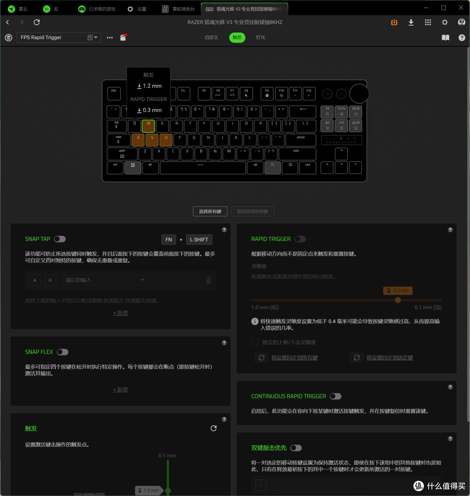Switch to the 自定义 sub-tab

(211, 37)
